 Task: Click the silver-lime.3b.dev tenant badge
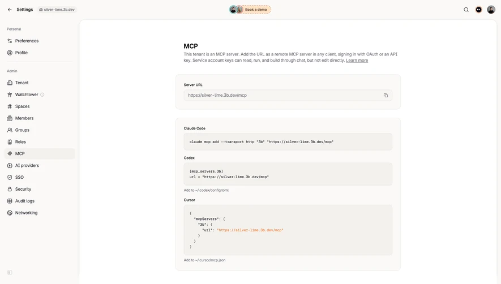[x=57, y=10]
